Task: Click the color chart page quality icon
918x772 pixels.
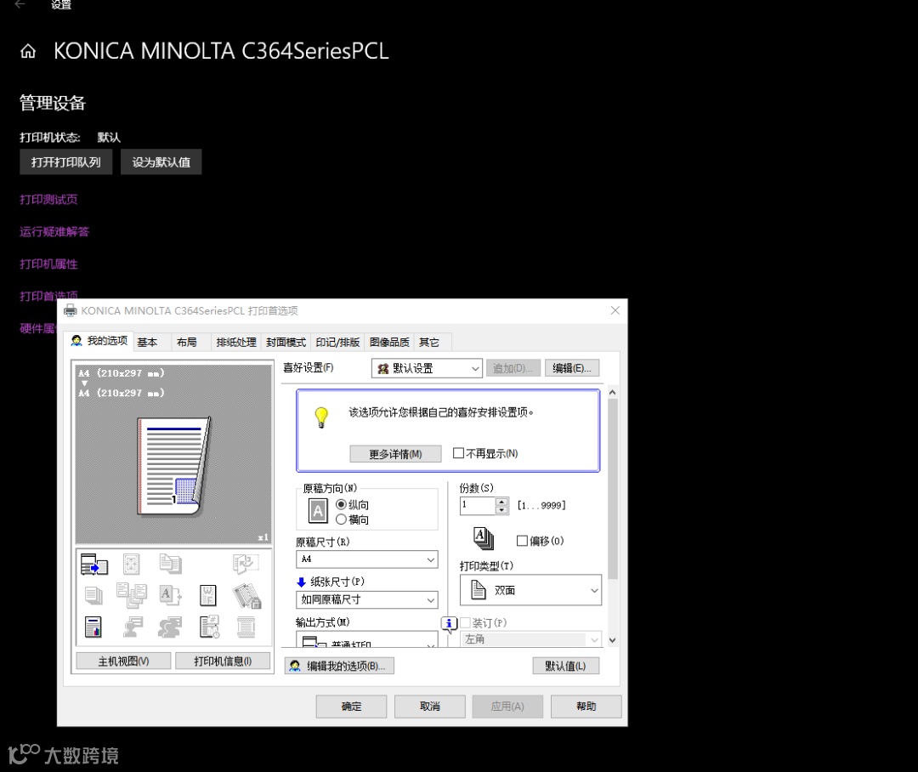Action: pos(93,627)
